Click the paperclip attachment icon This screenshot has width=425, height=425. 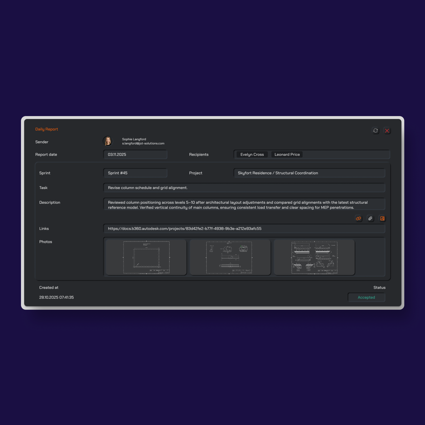pos(370,218)
